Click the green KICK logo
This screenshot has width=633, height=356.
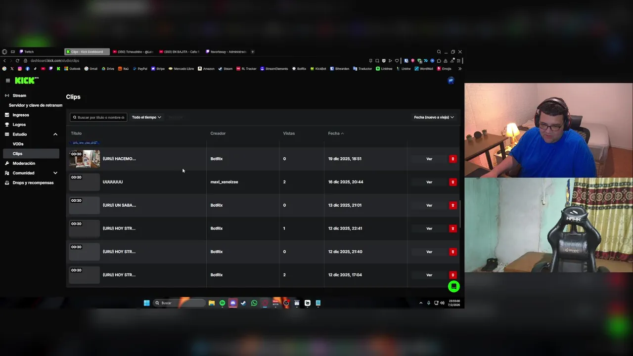point(26,80)
